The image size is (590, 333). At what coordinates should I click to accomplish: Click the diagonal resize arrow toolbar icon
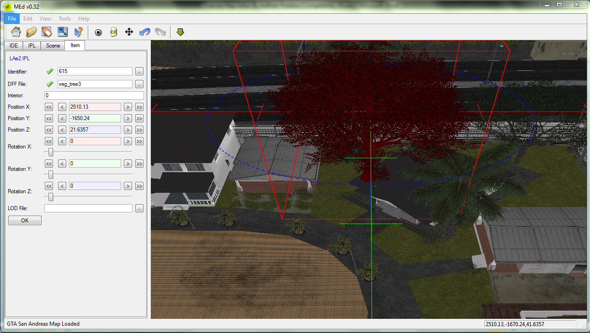click(x=62, y=32)
